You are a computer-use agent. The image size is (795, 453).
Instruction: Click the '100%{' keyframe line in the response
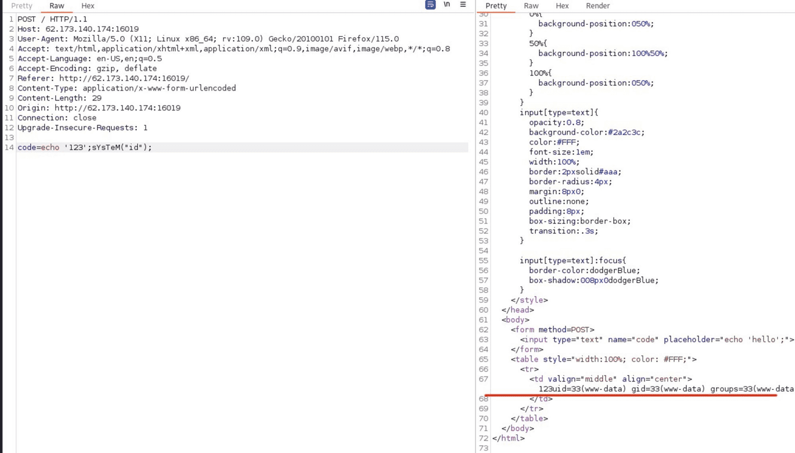[x=541, y=74]
